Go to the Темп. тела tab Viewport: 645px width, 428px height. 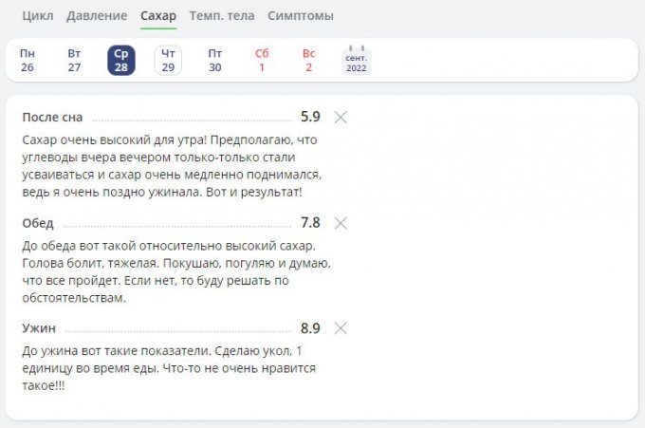tap(223, 16)
